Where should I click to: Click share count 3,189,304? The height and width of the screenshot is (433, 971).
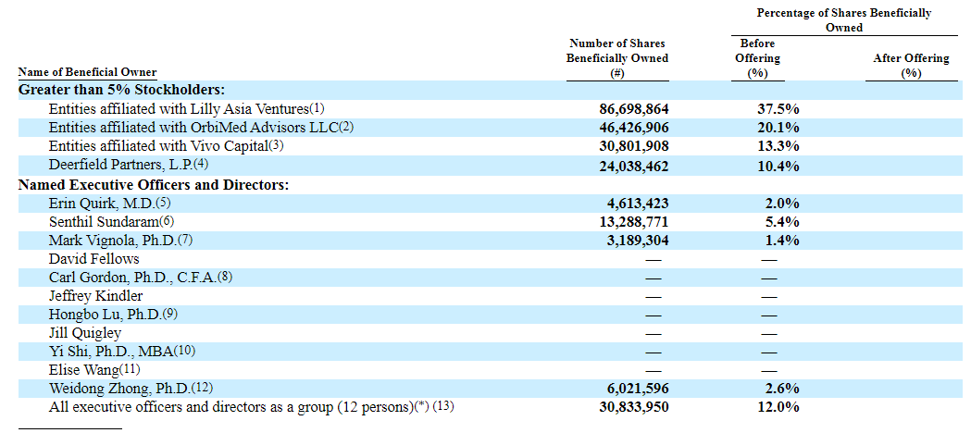[x=638, y=241]
